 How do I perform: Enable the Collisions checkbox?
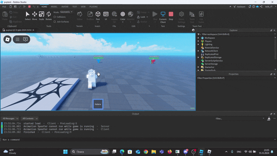pyautogui.click(x=55, y=17)
